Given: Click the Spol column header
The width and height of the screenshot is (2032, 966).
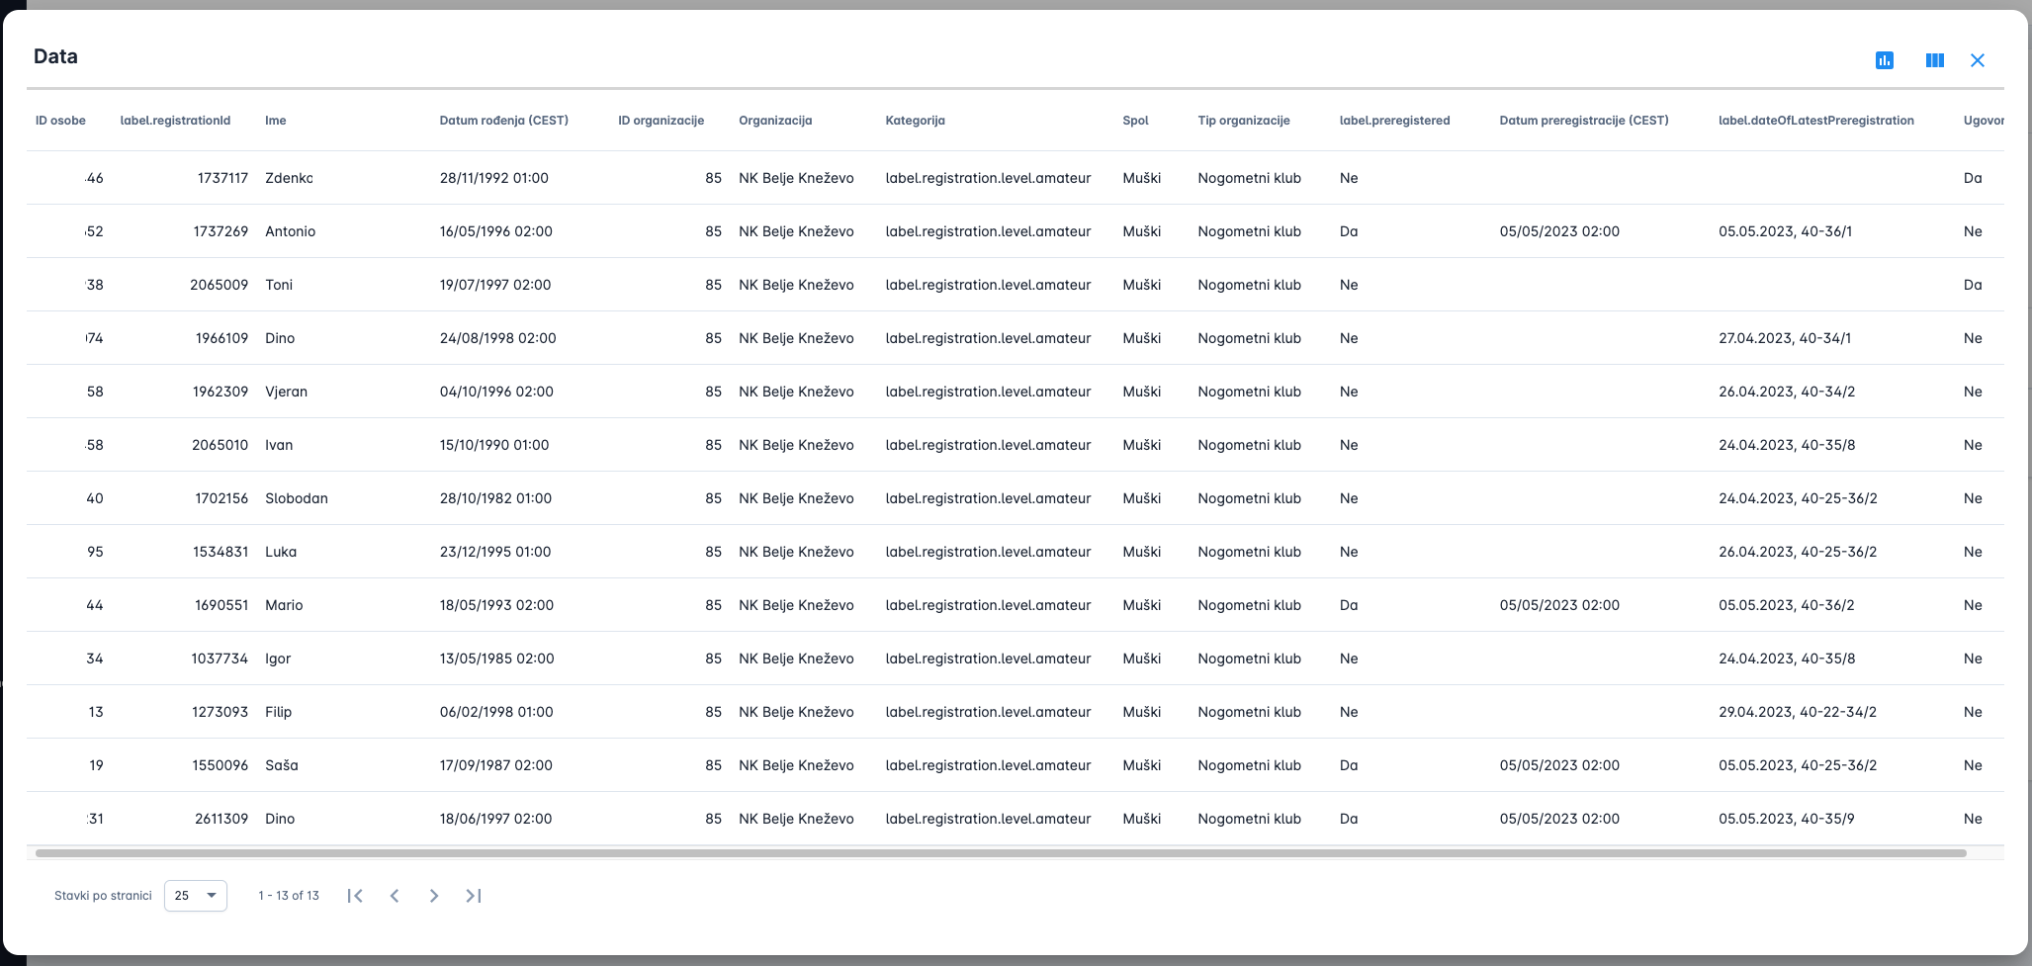Looking at the screenshot, I should click(1135, 121).
